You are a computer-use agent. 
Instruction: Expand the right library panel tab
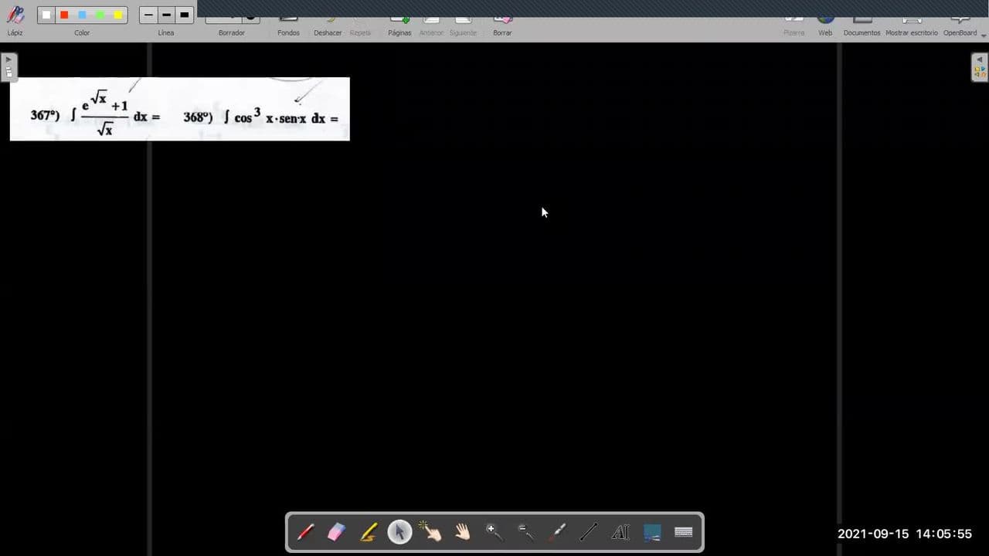pos(979,67)
